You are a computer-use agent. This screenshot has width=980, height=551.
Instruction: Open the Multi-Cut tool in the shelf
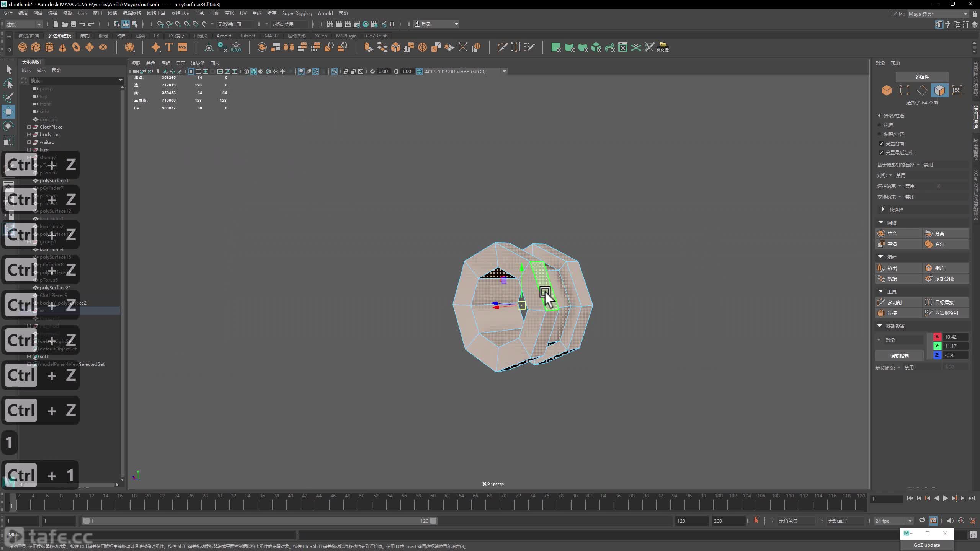[502, 47]
